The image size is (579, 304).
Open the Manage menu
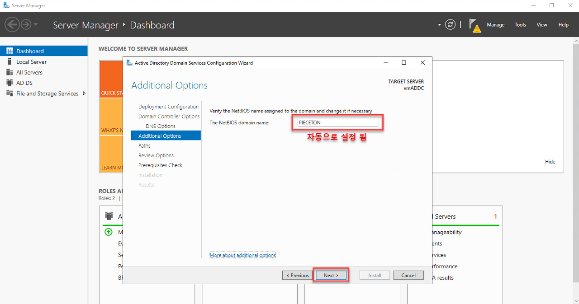(x=495, y=25)
